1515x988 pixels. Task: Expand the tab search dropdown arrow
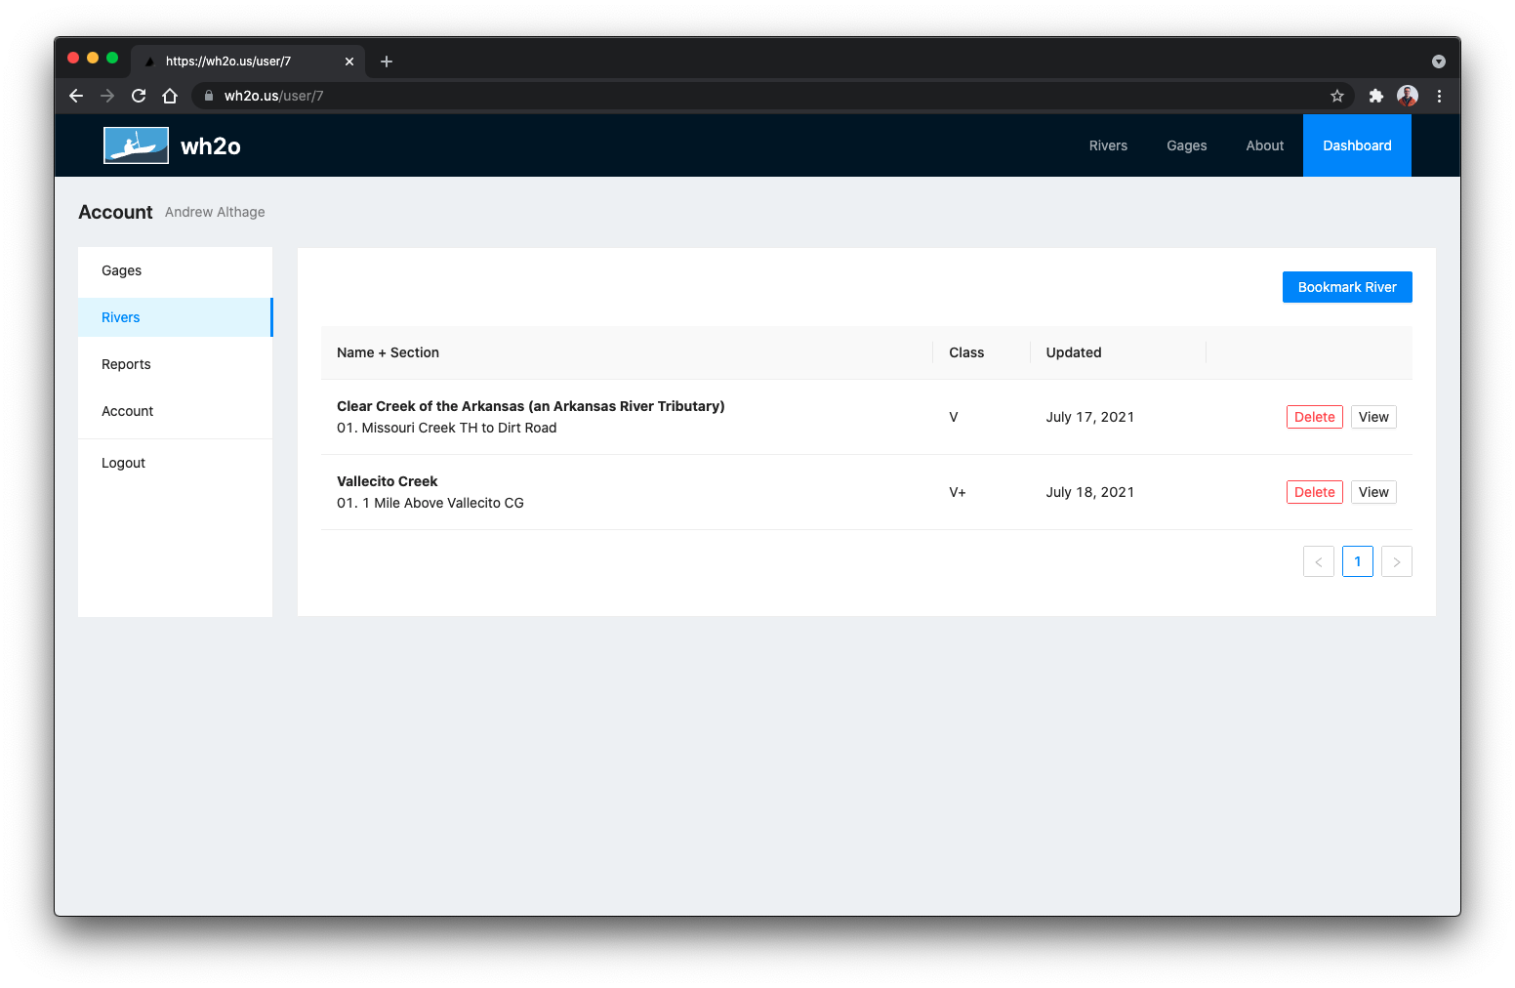1438,62
